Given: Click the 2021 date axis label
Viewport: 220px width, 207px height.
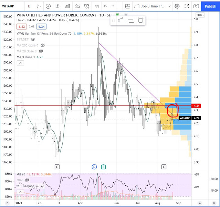Looking at the screenshot, I should click(x=19, y=203).
